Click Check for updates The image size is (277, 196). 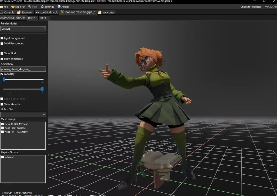pos(251,7)
